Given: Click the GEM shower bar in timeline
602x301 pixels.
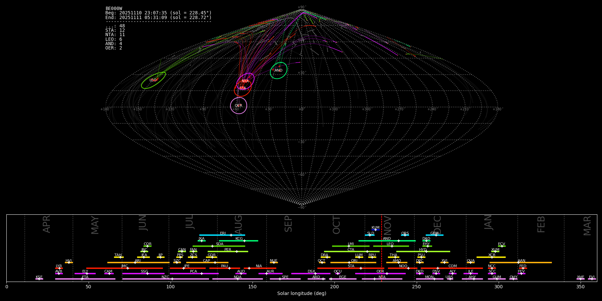Looking at the screenshot, I should (x=434, y=235).
